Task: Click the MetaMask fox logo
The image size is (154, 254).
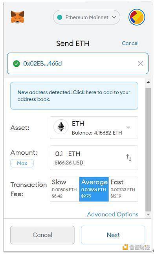Action: [18, 17]
